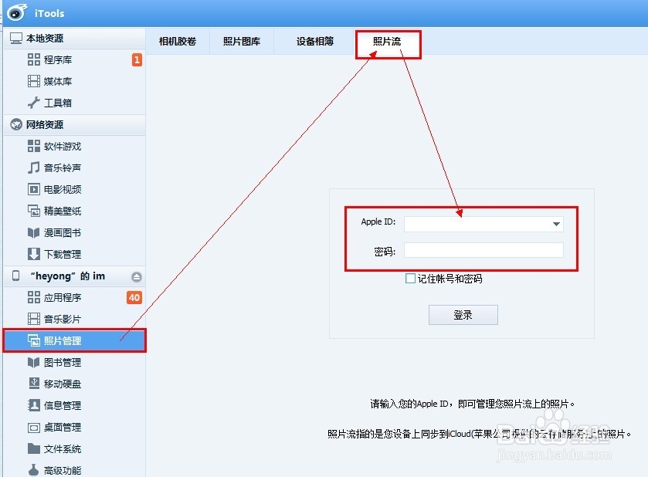Open 高级功能 flask icon

pyautogui.click(x=33, y=470)
